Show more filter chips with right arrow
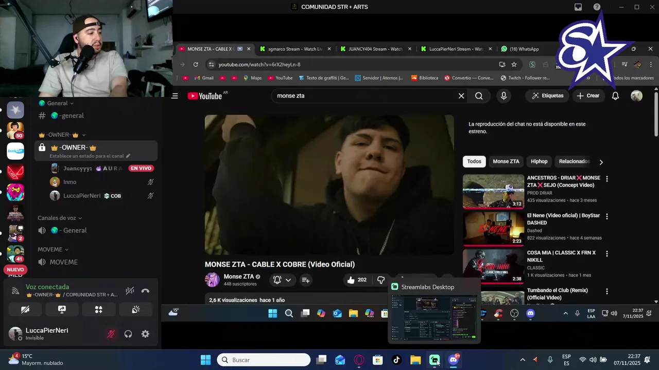Viewport: 659px width, 370px height. tap(601, 162)
